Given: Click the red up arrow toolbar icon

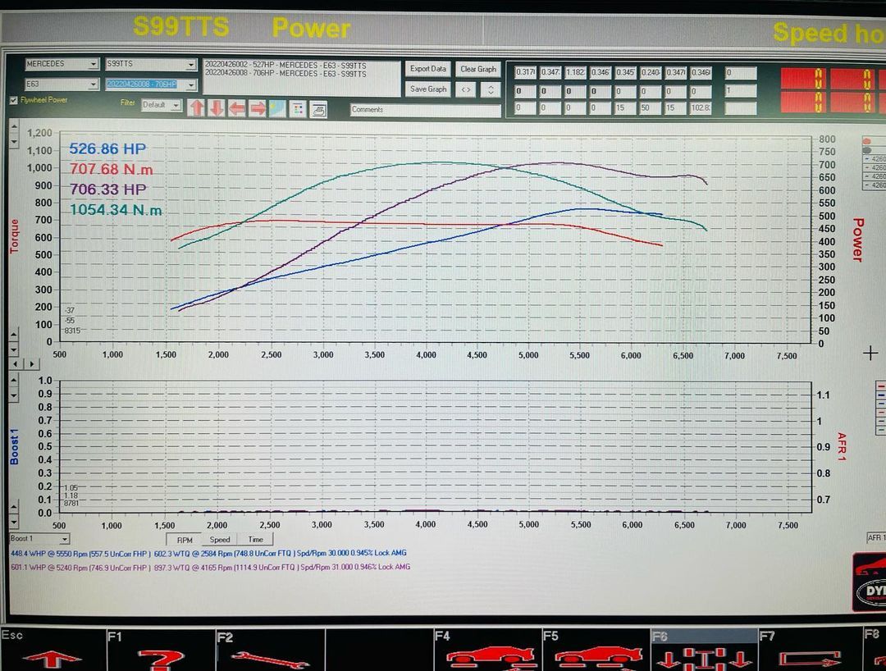Looking at the screenshot, I should [197, 108].
